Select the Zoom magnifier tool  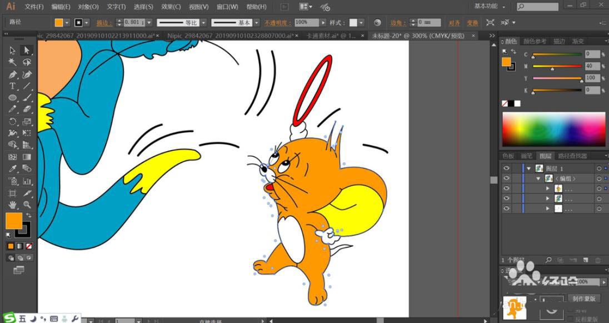tap(27, 205)
